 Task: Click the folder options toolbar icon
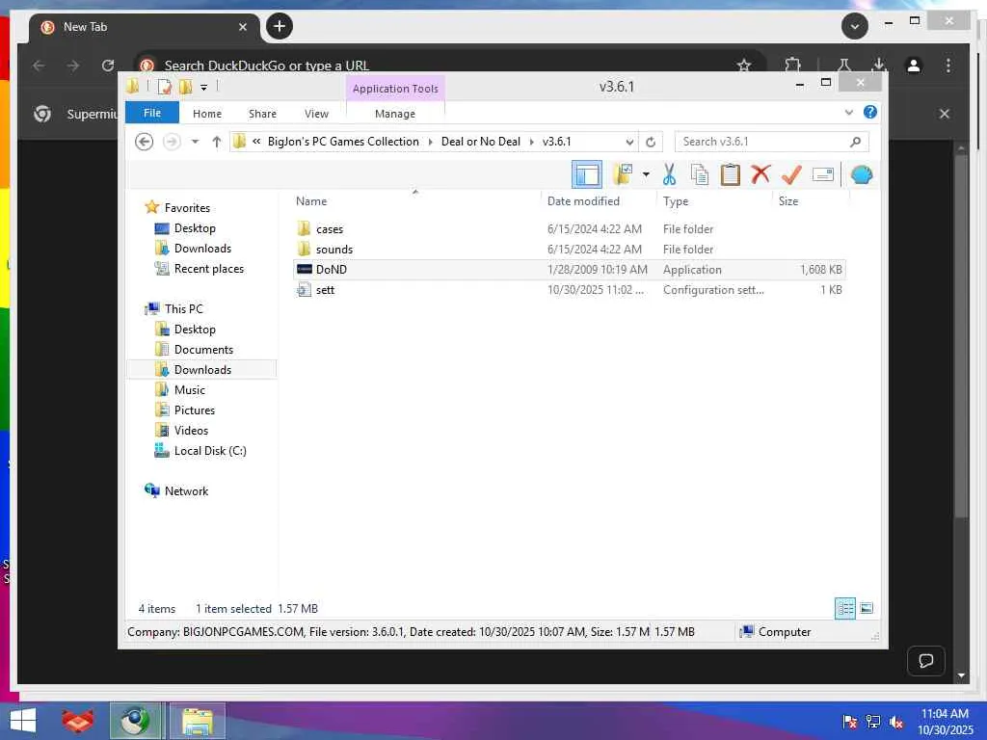click(x=623, y=174)
